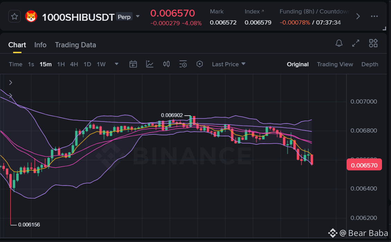Select the 4H interval
Screen dimensions: 391x242
[x=74, y=65]
